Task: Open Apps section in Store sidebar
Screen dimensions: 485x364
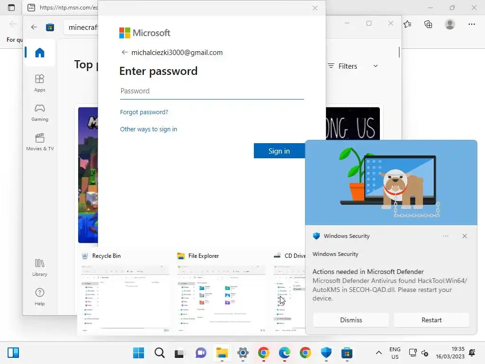Action: point(40,83)
